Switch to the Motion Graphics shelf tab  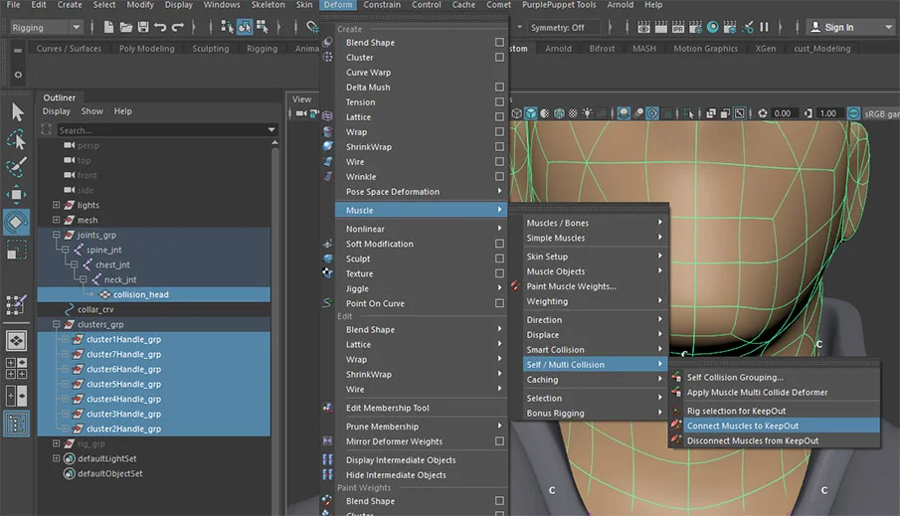coord(705,49)
